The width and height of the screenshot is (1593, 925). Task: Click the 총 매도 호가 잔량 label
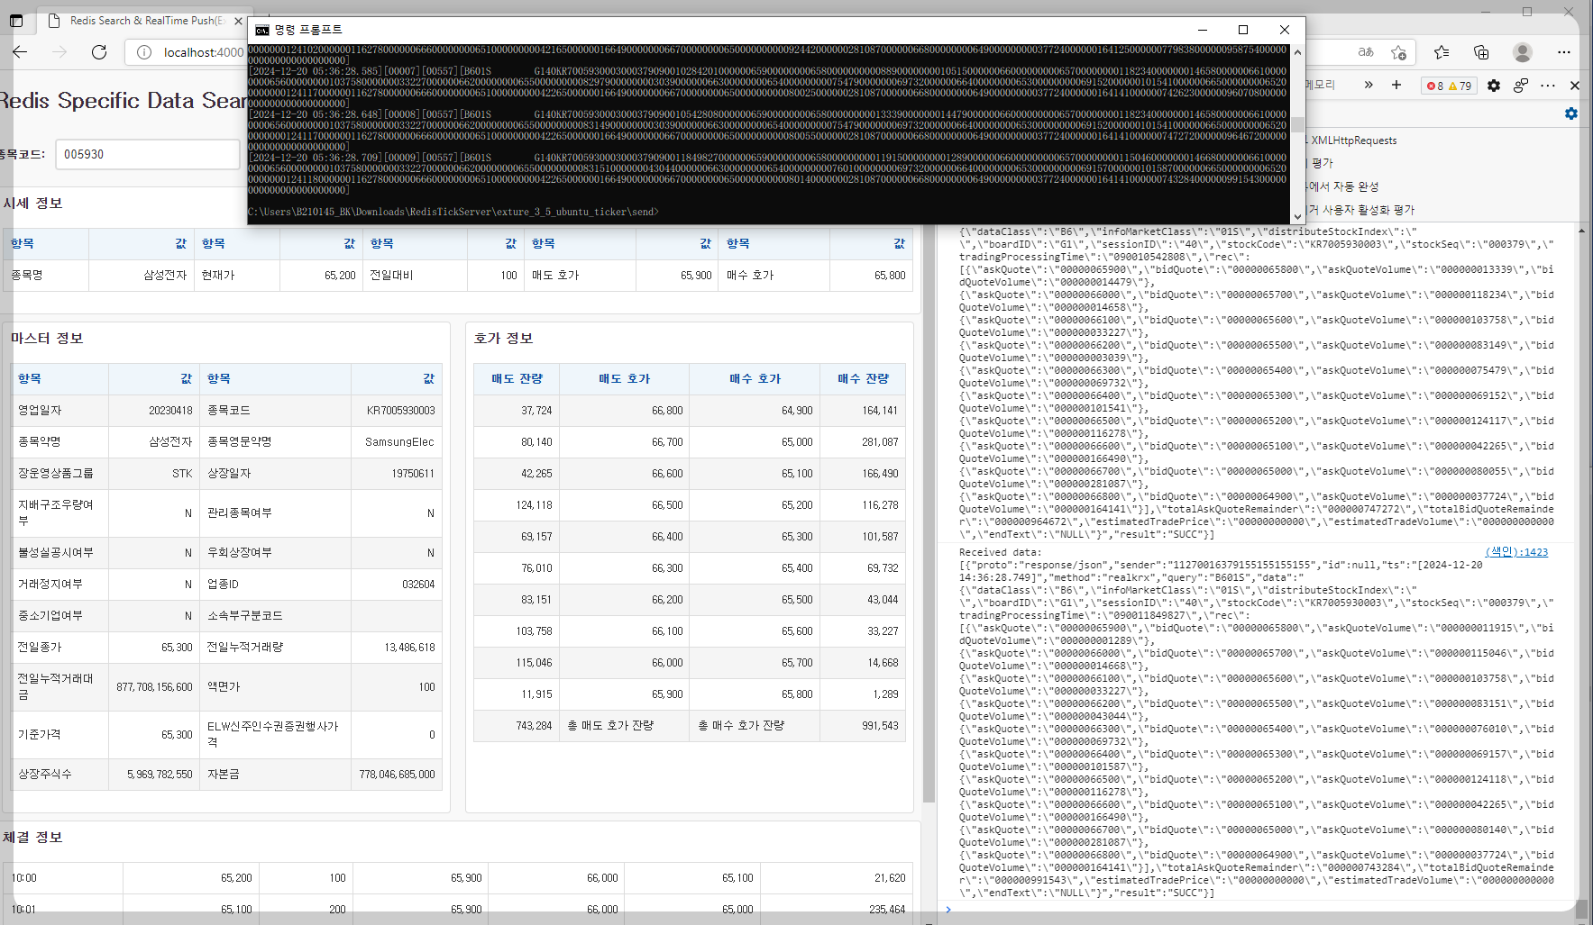click(x=610, y=725)
